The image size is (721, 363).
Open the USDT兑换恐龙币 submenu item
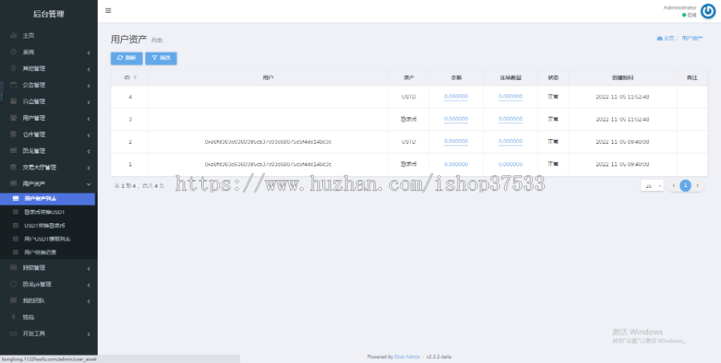click(x=49, y=225)
